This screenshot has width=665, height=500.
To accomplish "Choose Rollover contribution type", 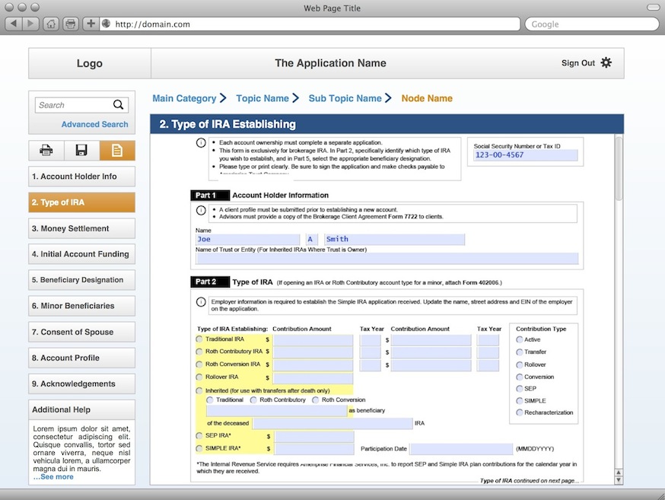I will (x=519, y=365).
